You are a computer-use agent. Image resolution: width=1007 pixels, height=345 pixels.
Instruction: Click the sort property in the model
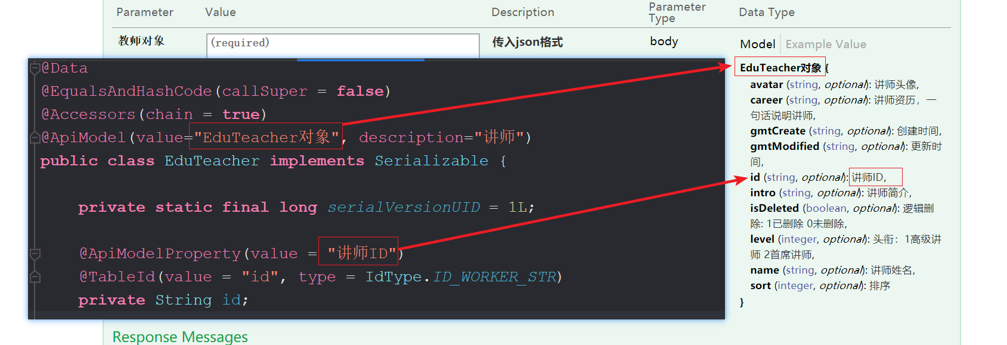click(x=760, y=286)
